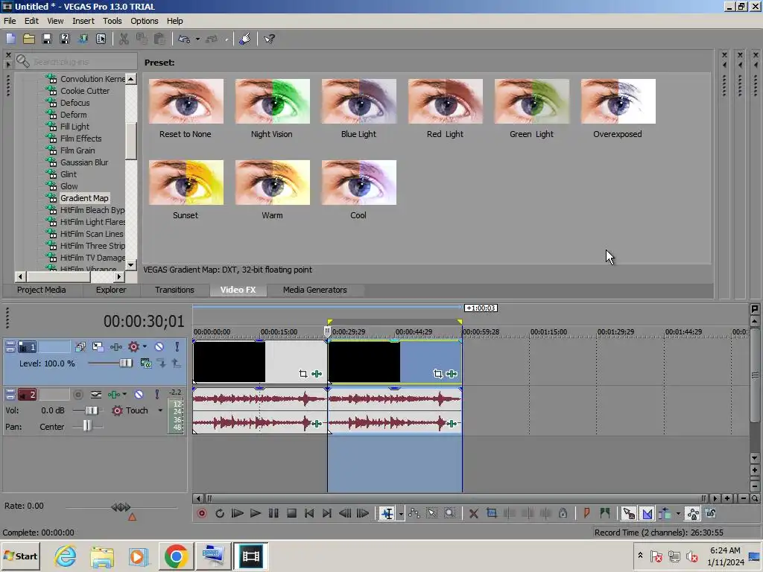
Task: Open the Tools menu
Action: click(112, 21)
